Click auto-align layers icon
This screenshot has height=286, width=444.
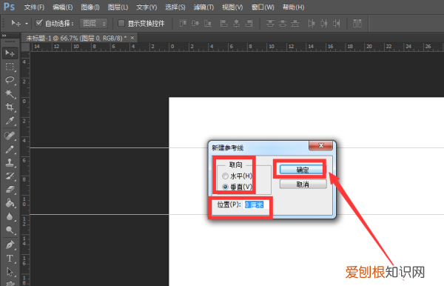click(x=357, y=23)
